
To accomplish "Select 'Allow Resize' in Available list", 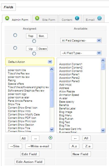I will click(x=67, y=91).
